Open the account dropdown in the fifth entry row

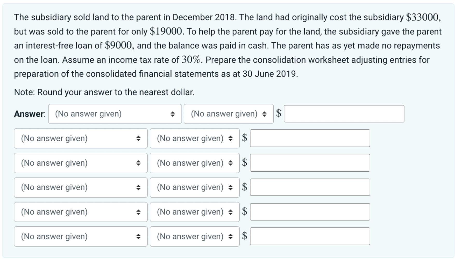[x=80, y=212]
